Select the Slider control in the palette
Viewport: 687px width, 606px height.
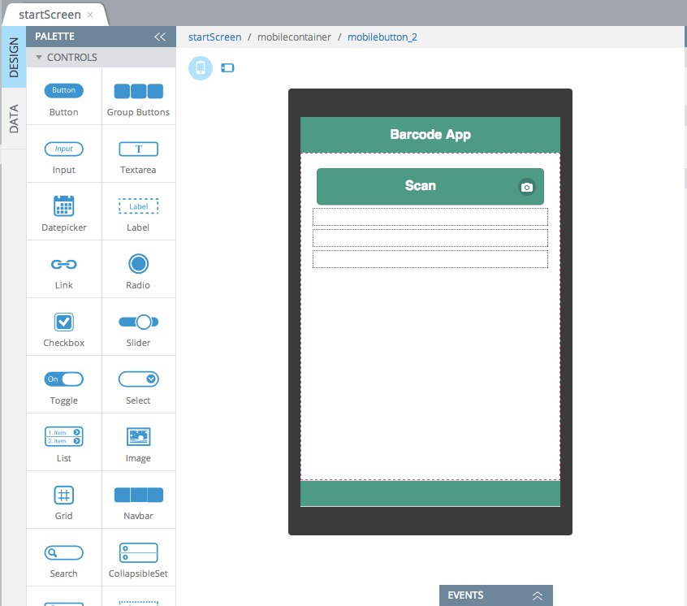pos(138,321)
